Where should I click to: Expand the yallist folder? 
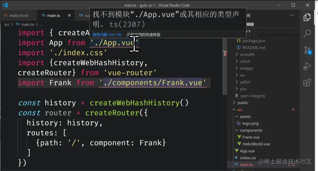(245, 82)
